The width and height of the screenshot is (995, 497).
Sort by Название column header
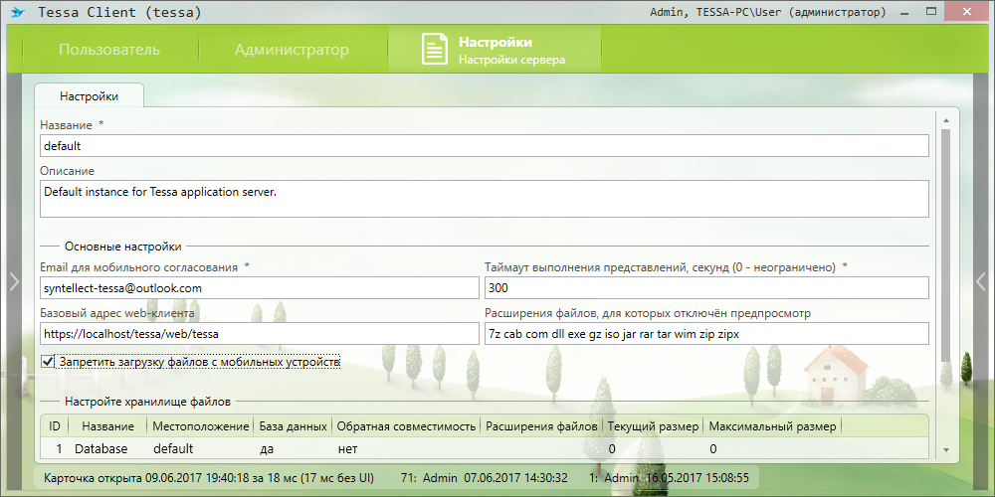(x=107, y=426)
